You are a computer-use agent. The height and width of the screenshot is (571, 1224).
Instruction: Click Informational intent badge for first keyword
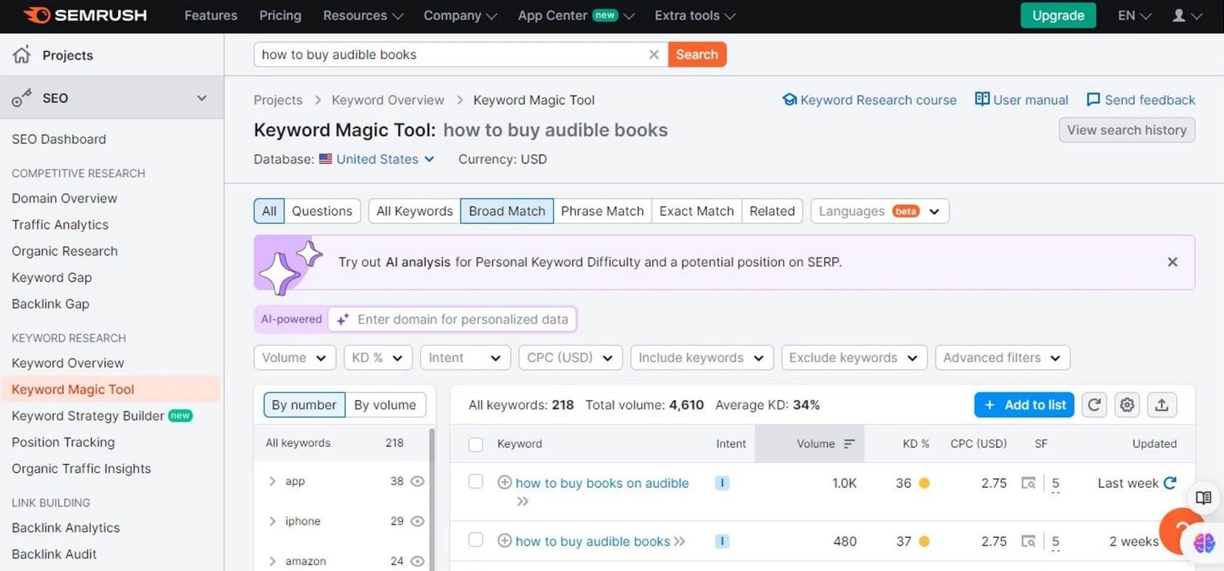(722, 483)
